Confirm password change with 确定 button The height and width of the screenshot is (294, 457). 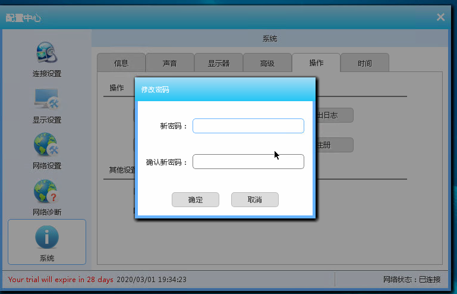[x=196, y=200]
